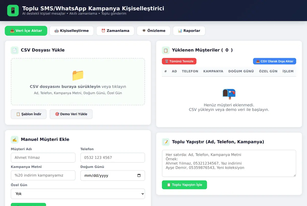Click the bulk paste text area

pos(229,163)
